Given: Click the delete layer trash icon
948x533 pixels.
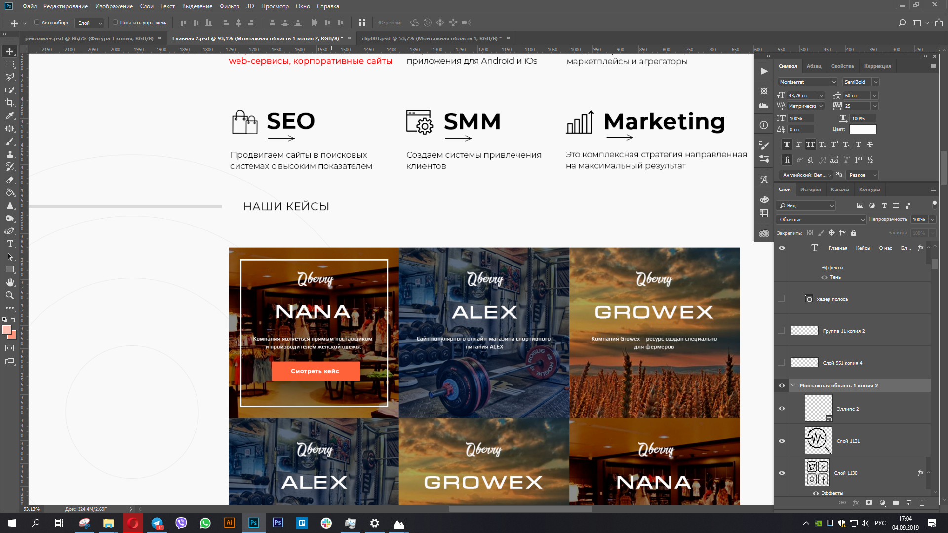Looking at the screenshot, I should [922, 502].
